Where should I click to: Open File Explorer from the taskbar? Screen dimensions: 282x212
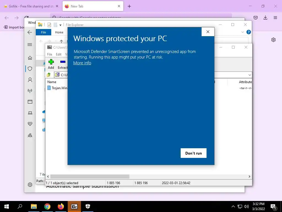(34, 206)
